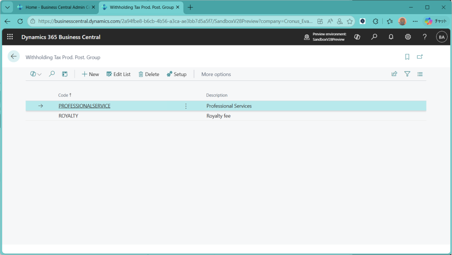Open the browser tab list chevron
The height and width of the screenshot is (255, 452).
[x=8, y=8]
